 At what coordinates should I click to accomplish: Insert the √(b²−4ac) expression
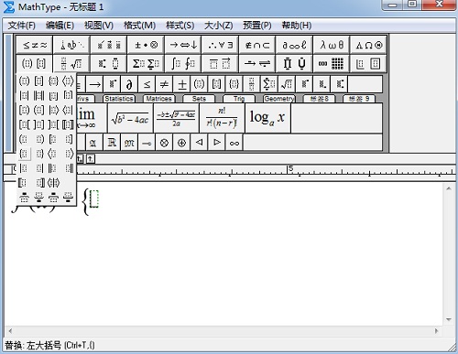[130, 118]
